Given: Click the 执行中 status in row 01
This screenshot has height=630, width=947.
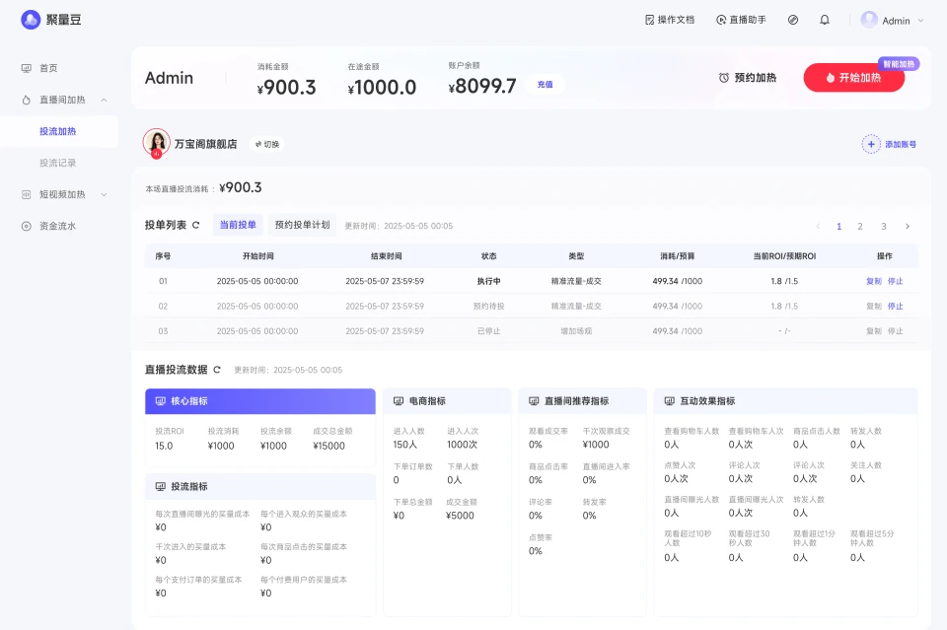Looking at the screenshot, I should point(488,281).
